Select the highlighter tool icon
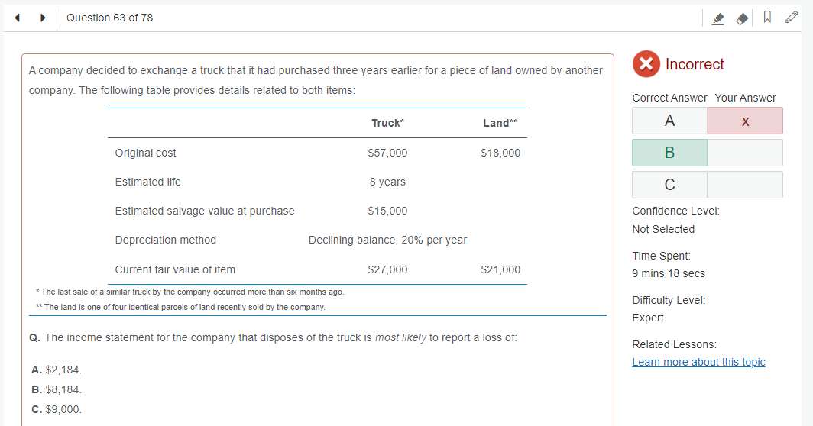This screenshot has height=426, width=813. [x=717, y=18]
